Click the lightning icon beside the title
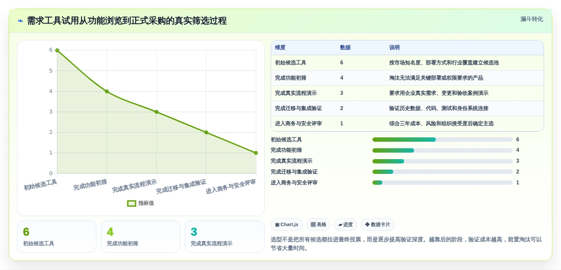This screenshot has width=561, height=270. point(20,21)
